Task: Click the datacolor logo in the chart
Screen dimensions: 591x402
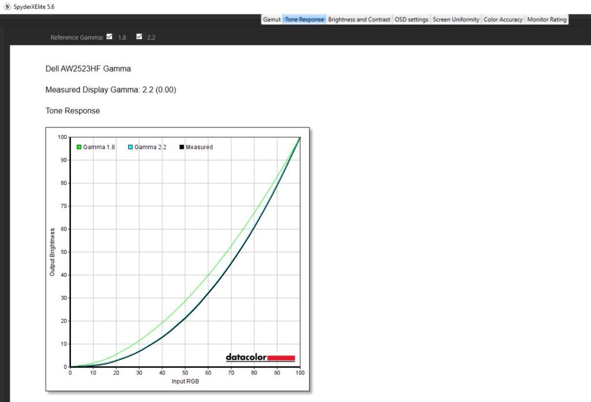Action: pyautogui.click(x=260, y=358)
